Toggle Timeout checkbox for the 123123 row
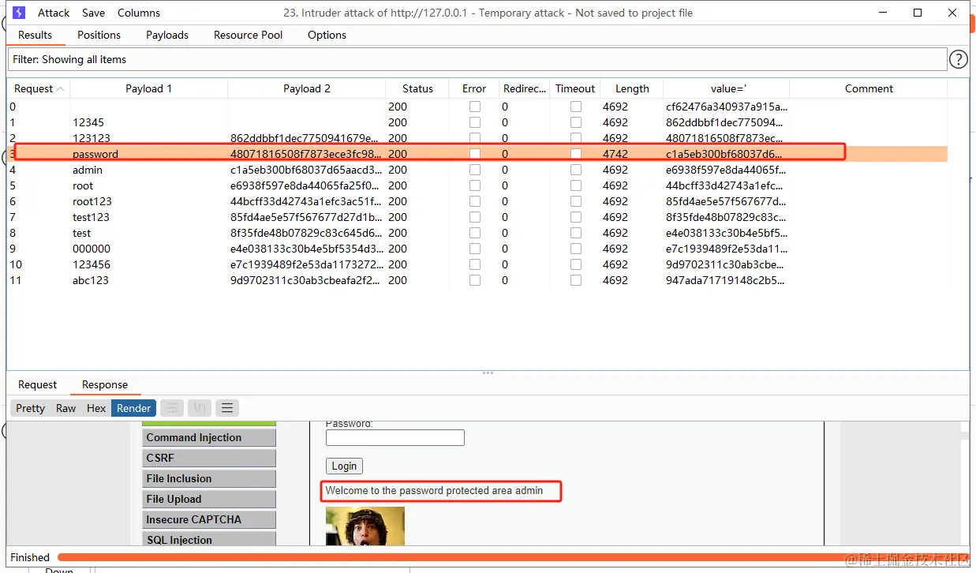The image size is (976, 573). [x=576, y=138]
